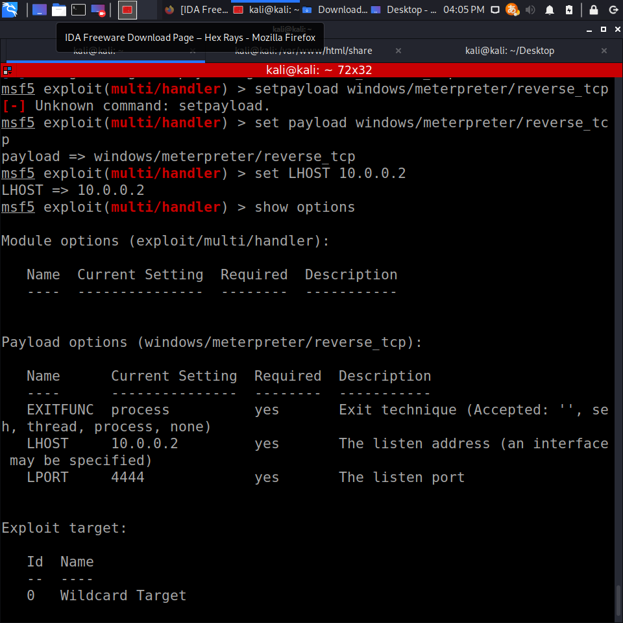
Task: Open the display settings tray icon
Action: click(495, 10)
